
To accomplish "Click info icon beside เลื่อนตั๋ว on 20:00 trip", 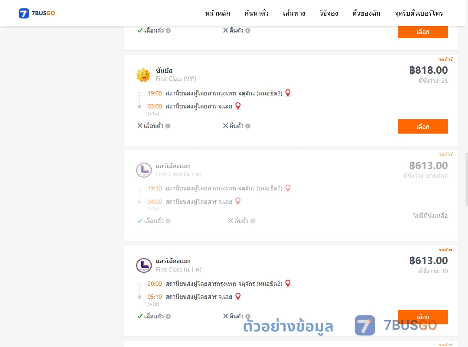I will pos(168,316).
